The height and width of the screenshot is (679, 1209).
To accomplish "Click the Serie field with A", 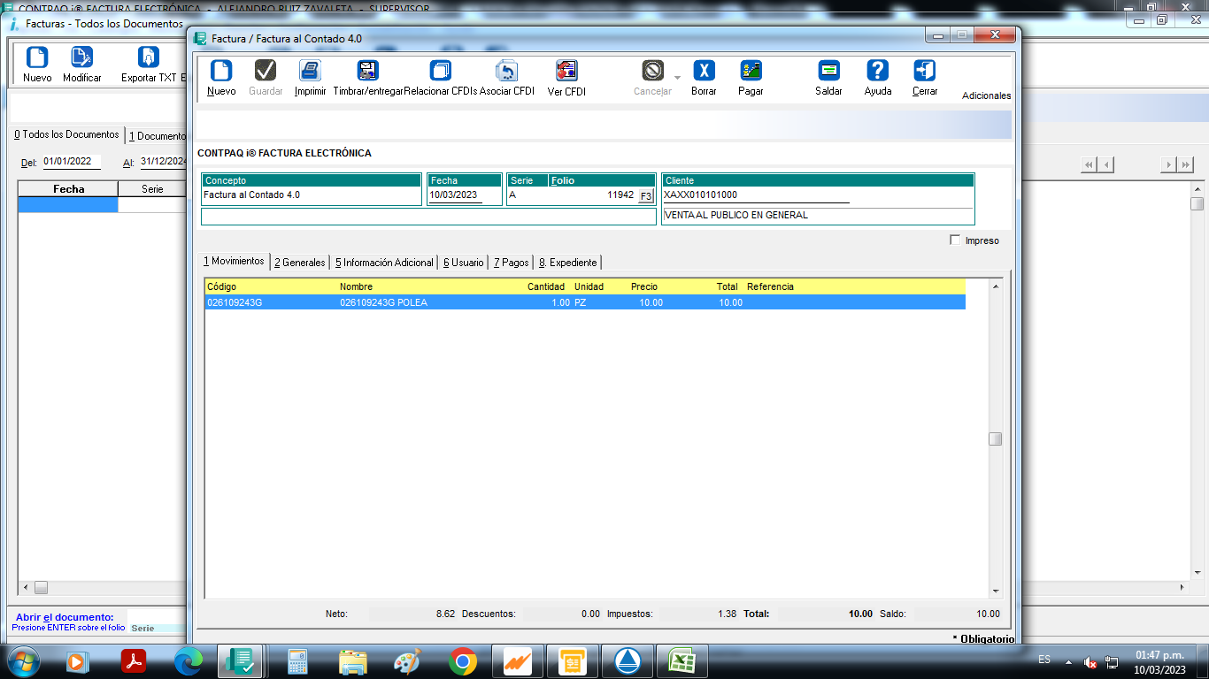I will pyautogui.click(x=527, y=195).
